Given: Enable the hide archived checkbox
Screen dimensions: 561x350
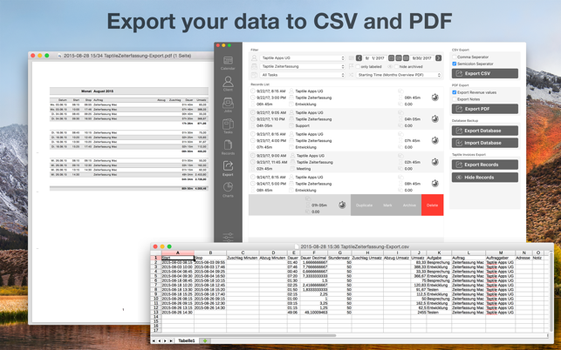Looking at the screenshot, I should [x=396, y=66].
